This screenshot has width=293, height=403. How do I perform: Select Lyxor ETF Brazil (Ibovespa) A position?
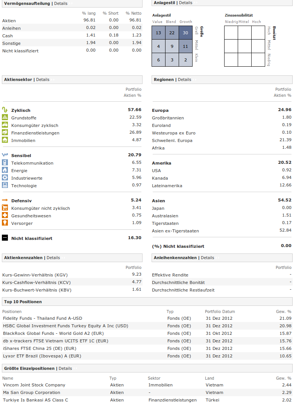pyautogui.click(x=42, y=356)
